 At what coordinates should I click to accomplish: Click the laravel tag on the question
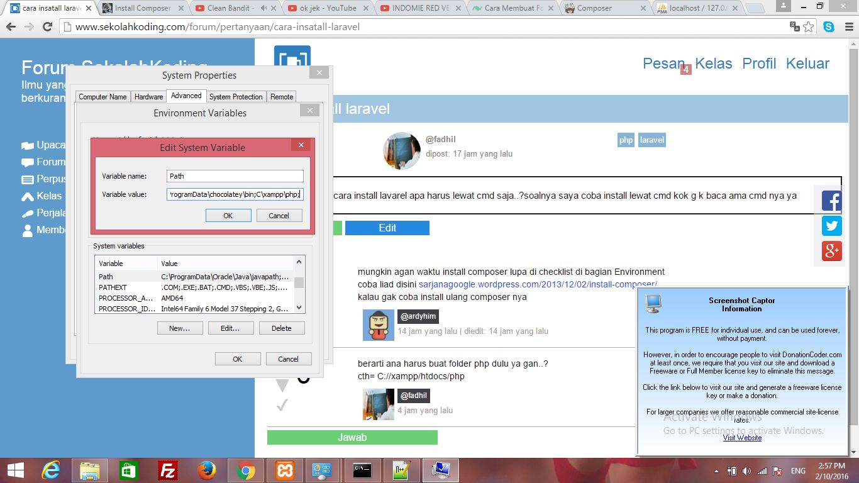tap(652, 140)
